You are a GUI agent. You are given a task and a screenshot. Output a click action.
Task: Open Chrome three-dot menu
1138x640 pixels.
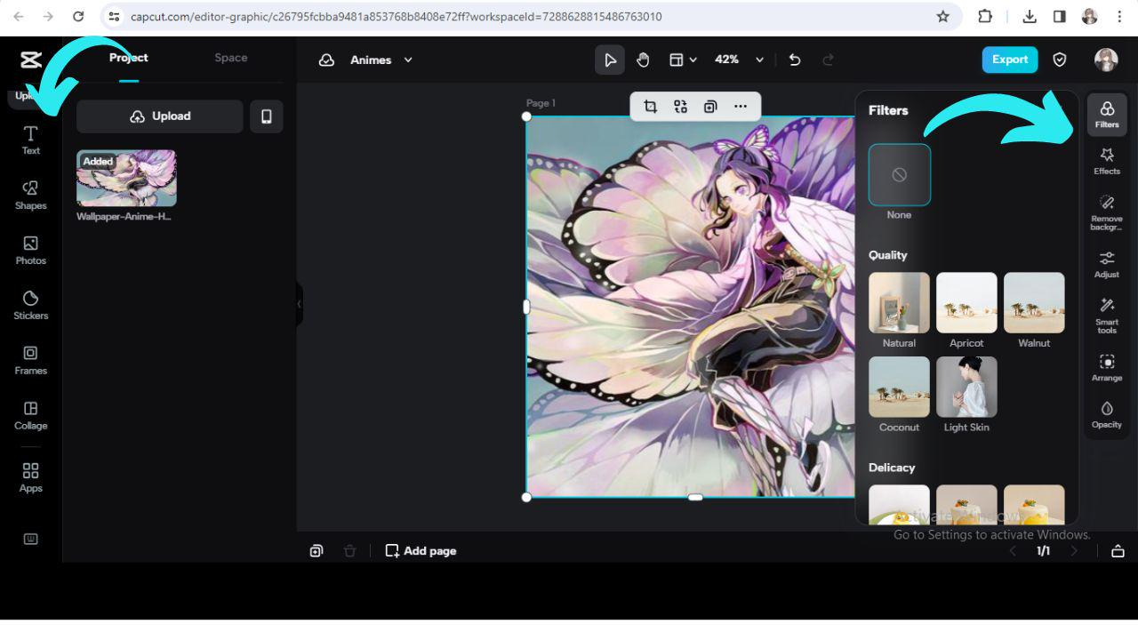click(1120, 16)
